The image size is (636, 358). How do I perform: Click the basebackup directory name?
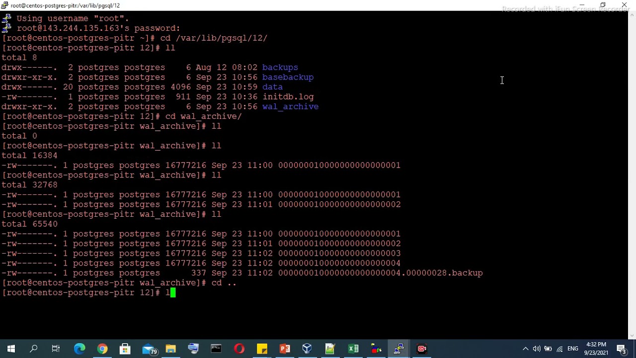(288, 77)
